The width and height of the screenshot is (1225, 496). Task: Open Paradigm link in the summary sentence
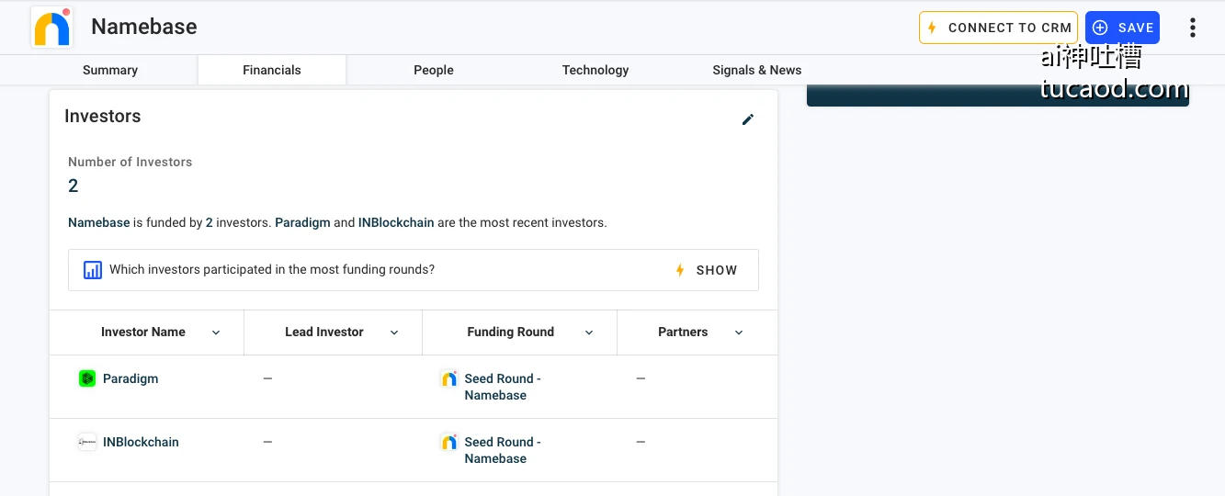pyautogui.click(x=302, y=222)
